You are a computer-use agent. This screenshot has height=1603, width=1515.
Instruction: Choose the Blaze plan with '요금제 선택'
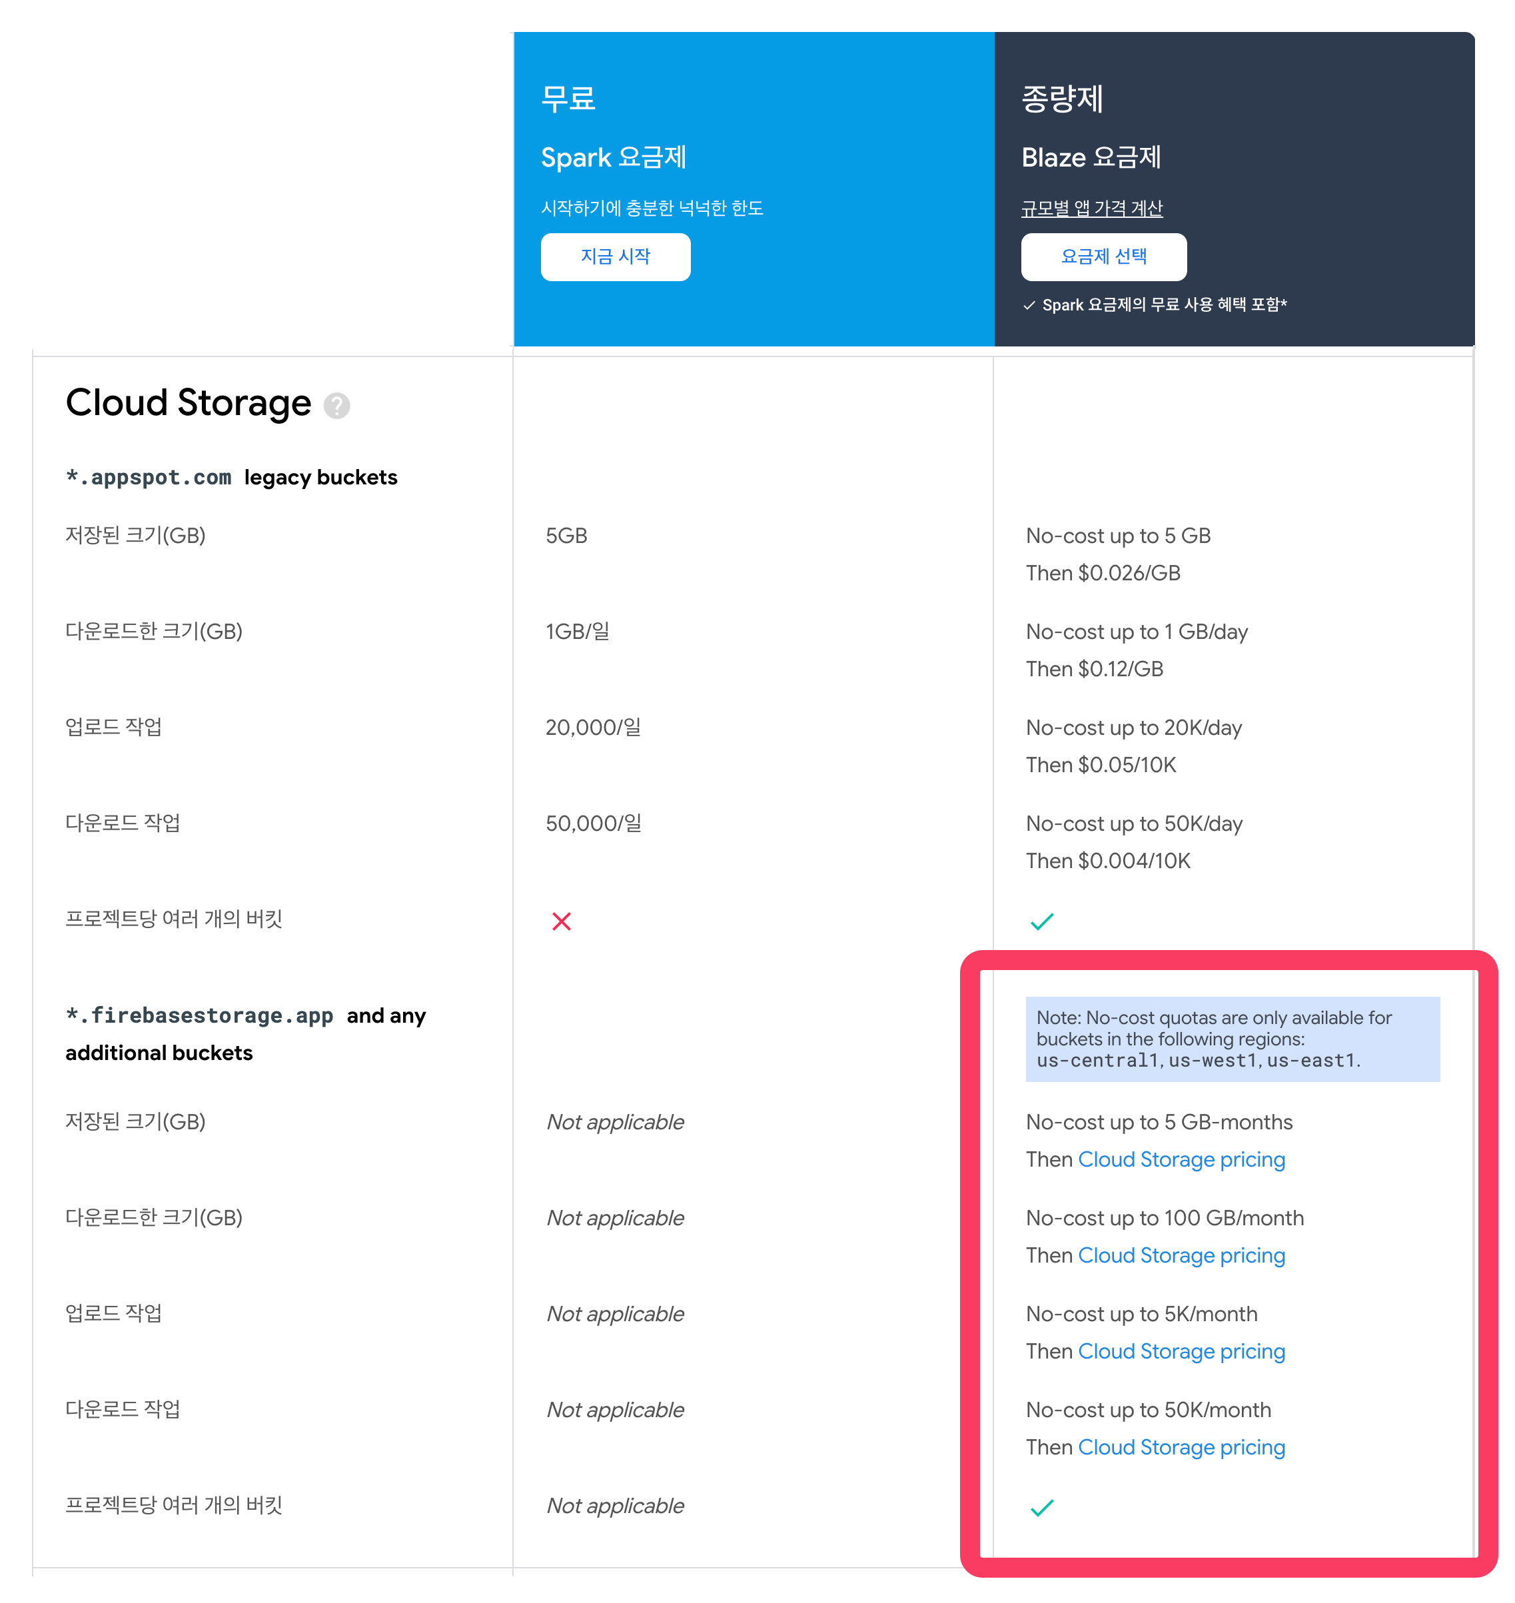pyautogui.click(x=1104, y=257)
